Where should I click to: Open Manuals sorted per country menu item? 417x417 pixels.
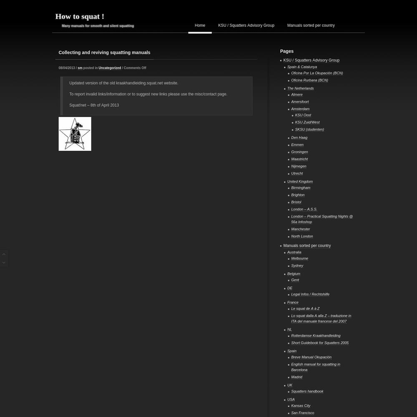311,25
